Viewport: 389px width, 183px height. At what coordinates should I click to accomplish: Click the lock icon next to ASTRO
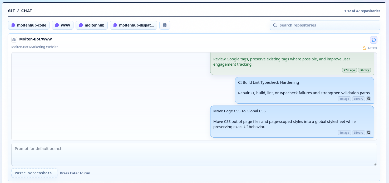pos(364,48)
